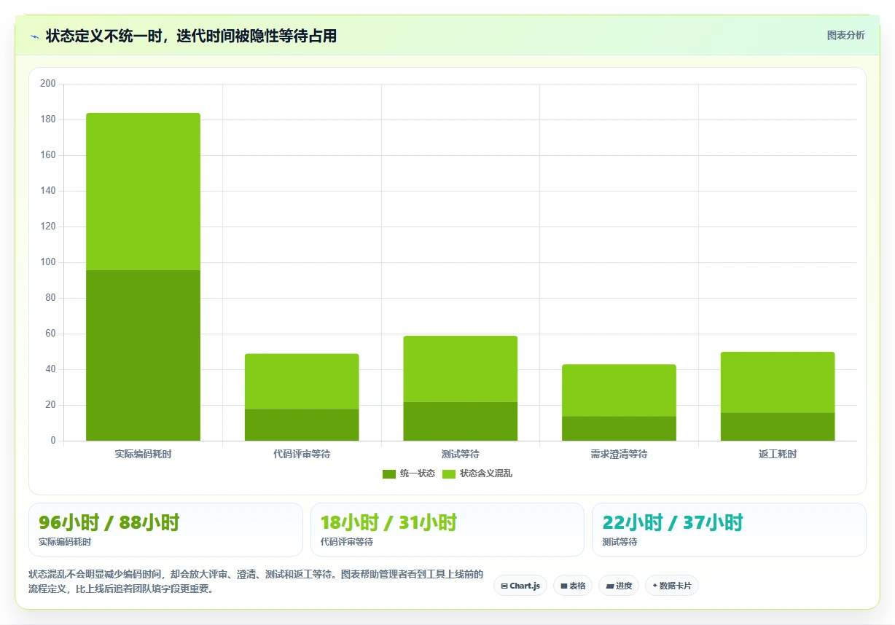
Task: Click the 需求澄清等待 x-axis label
Action: pos(619,454)
